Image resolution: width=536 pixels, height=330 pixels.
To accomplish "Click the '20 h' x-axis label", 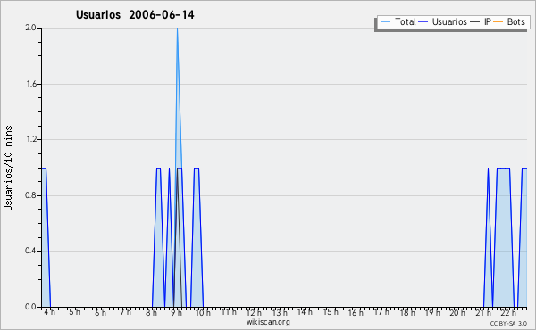I will [x=457, y=312].
